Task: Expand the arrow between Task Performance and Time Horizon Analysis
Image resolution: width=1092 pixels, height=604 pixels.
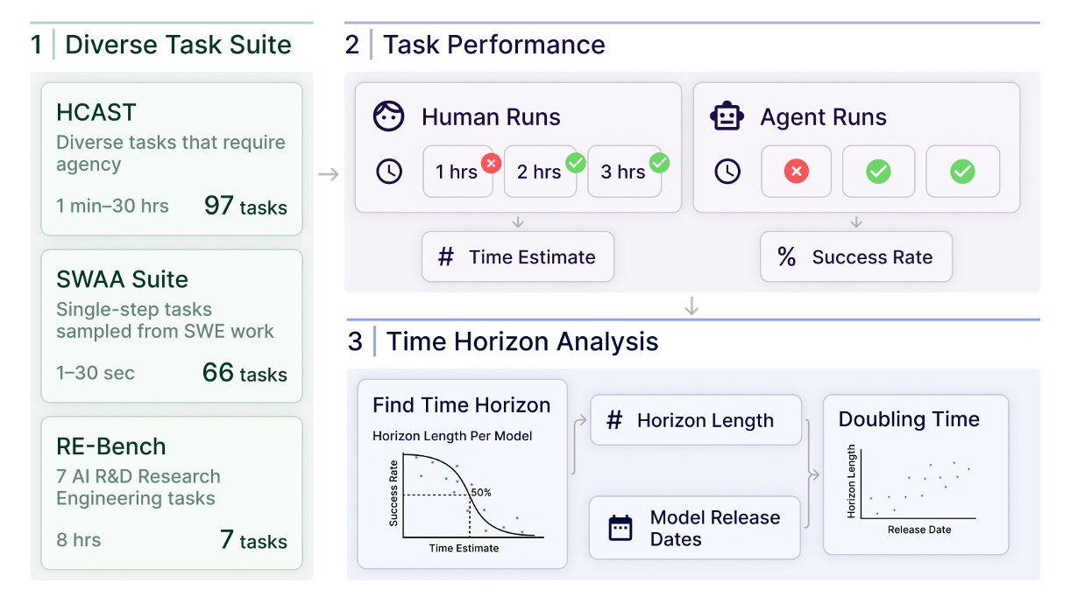Action: click(x=691, y=304)
